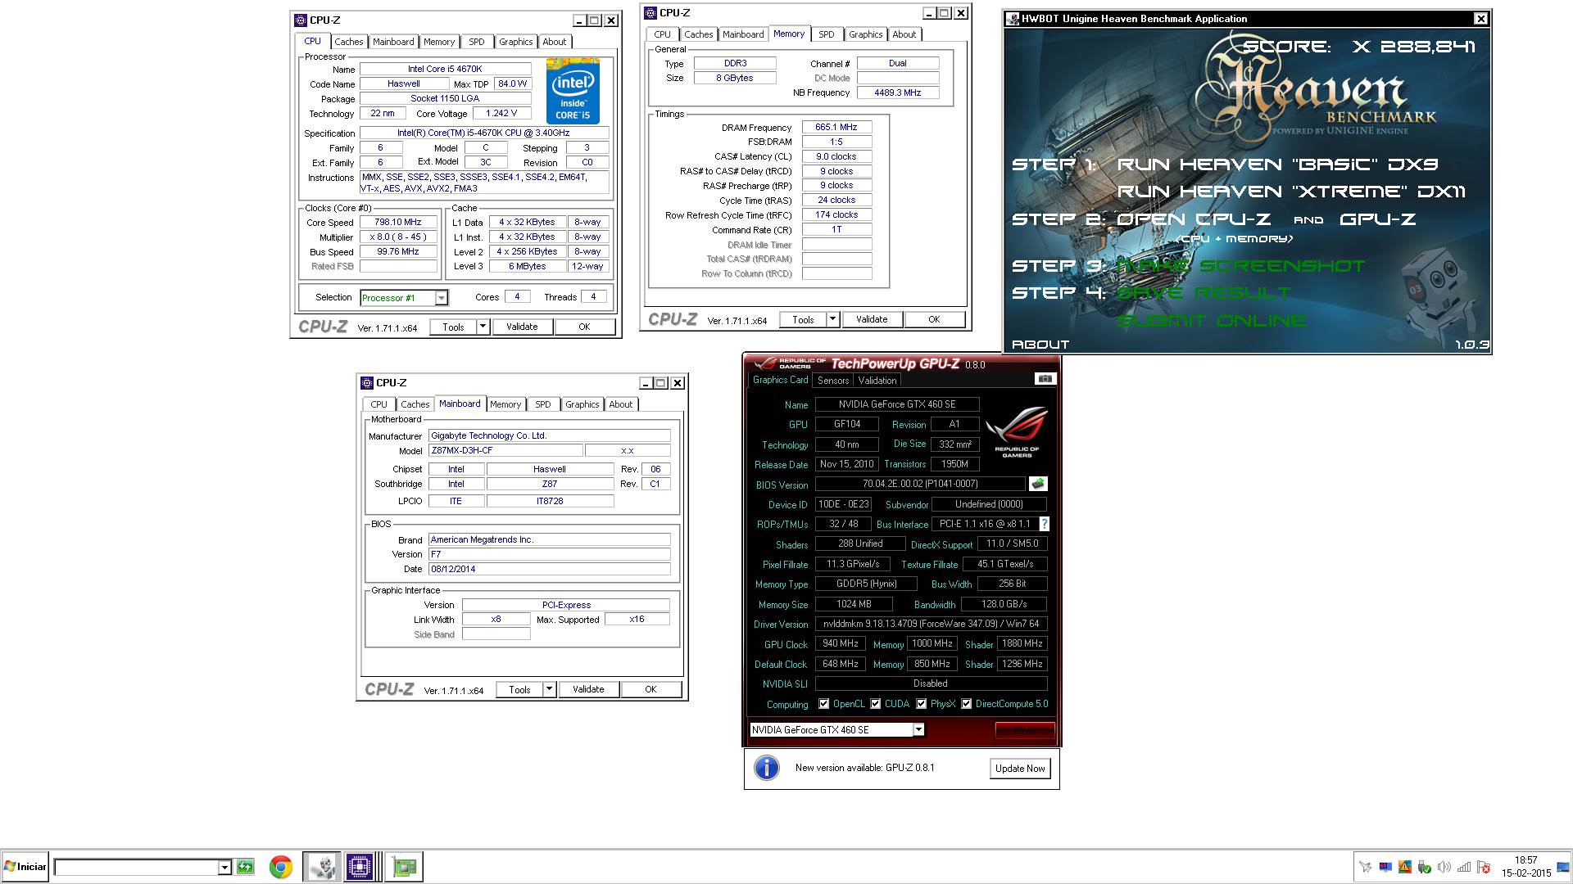Click ABOUT in the Heaven benchmark app
Viewport: 1573px width, 884px height.
(x=1040, y=345)
